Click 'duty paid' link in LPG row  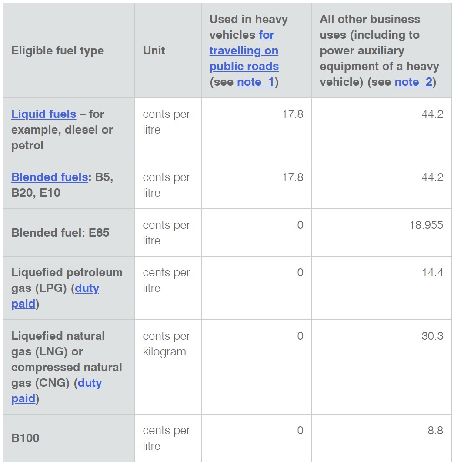(55, 296)
